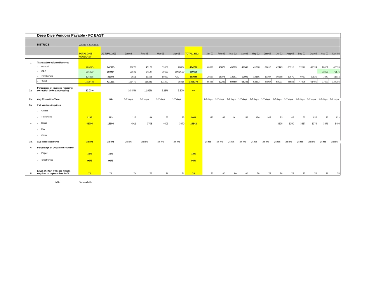Viewport: 369px width, 286px height.
Task: Click the Jan-03 Manual value '36276'
Action: pos(133,67)
